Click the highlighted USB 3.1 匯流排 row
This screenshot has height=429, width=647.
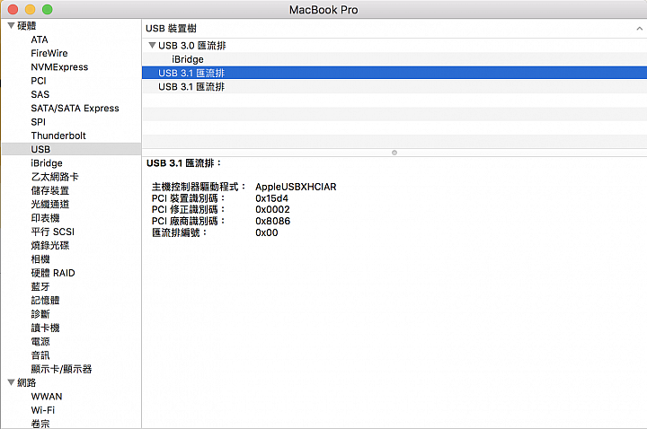pos(394,73)
